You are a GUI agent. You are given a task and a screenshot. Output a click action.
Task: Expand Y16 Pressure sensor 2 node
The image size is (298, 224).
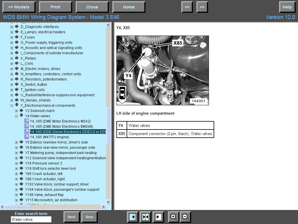pyautogui.click(x=16, y=163)
